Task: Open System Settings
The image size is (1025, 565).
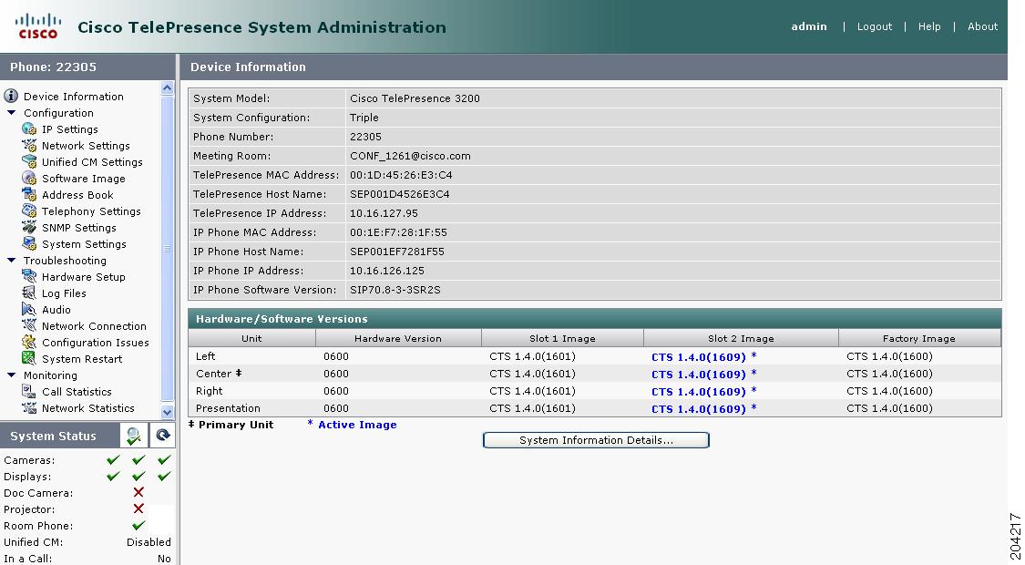Action: (x=85, y=243)
